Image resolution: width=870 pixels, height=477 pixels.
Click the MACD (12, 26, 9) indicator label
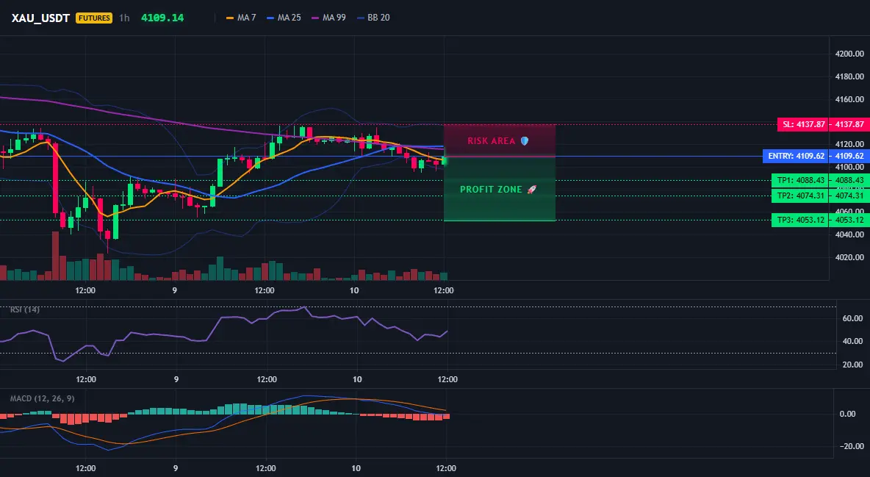click(42, 398)
